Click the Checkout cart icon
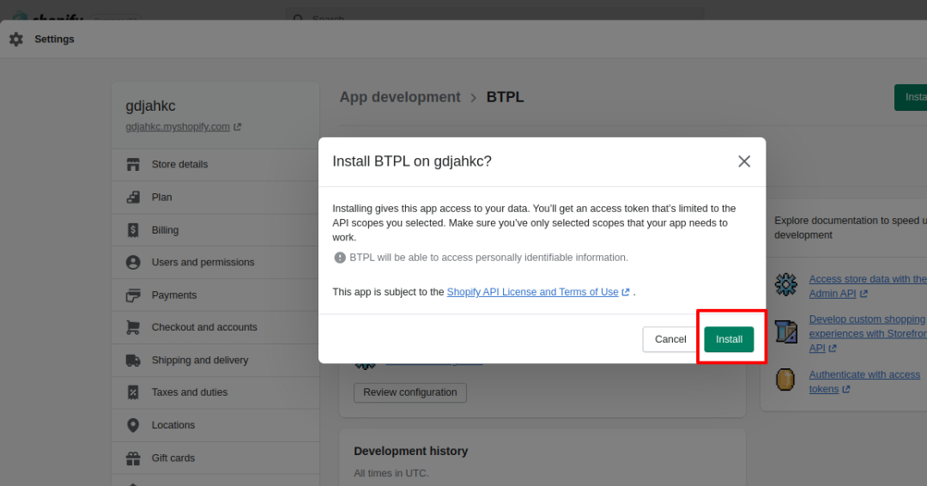 (x=133, y=327)
